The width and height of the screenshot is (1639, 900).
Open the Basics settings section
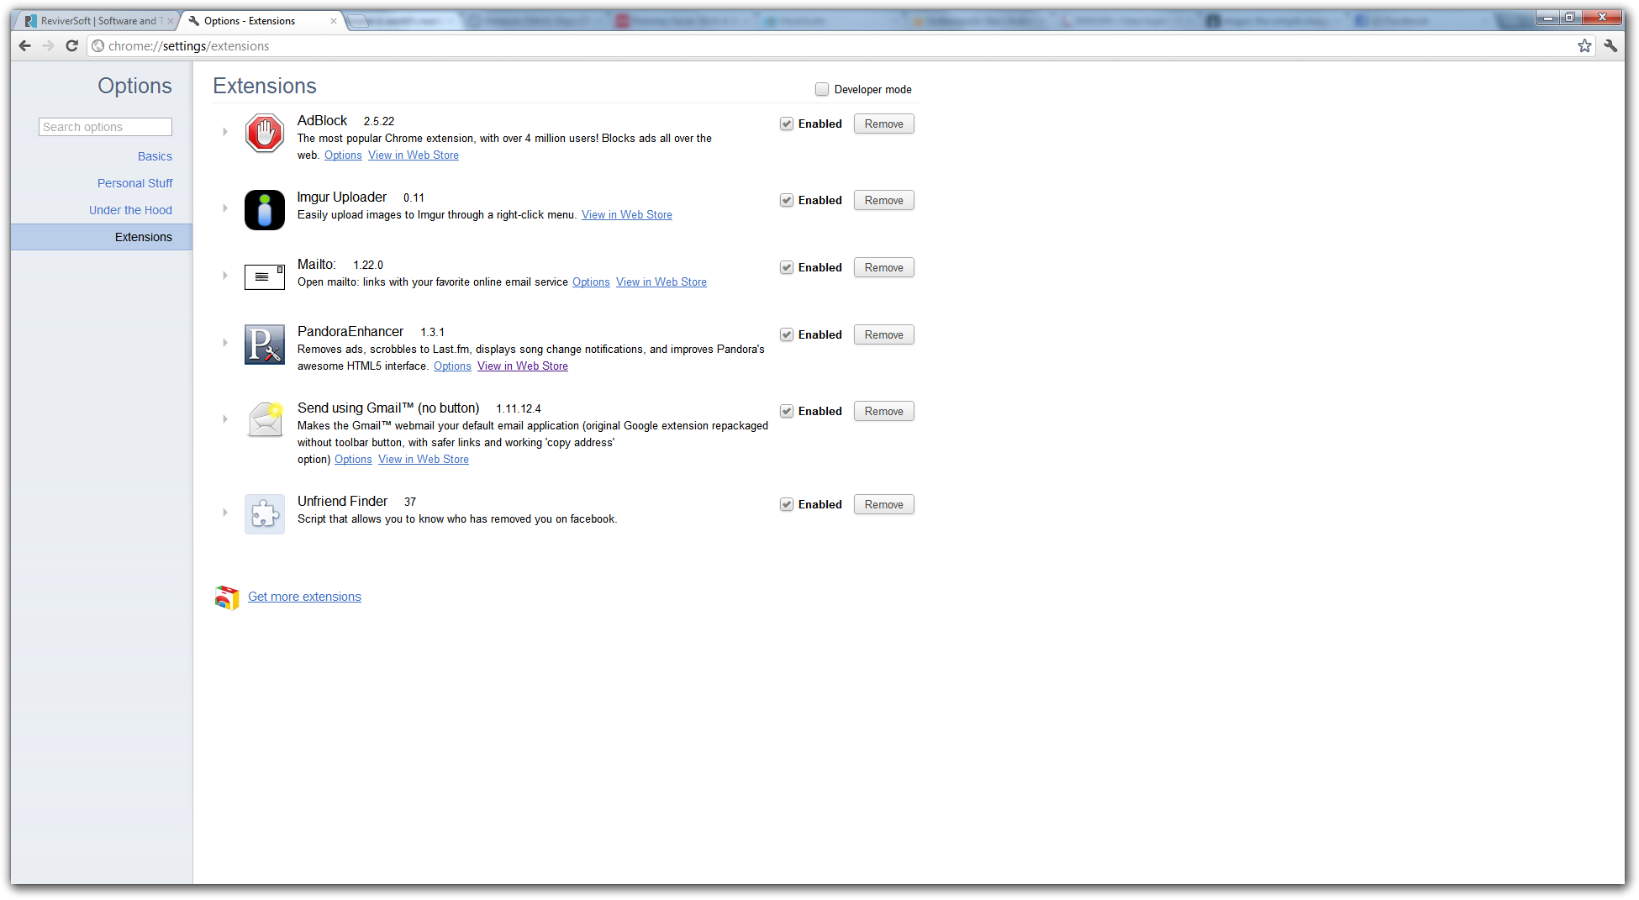coord(155,156)
